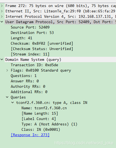Select the [Name Length: 15] row
The height and width of the screenshot is (148, 116).
pos(40,113)
